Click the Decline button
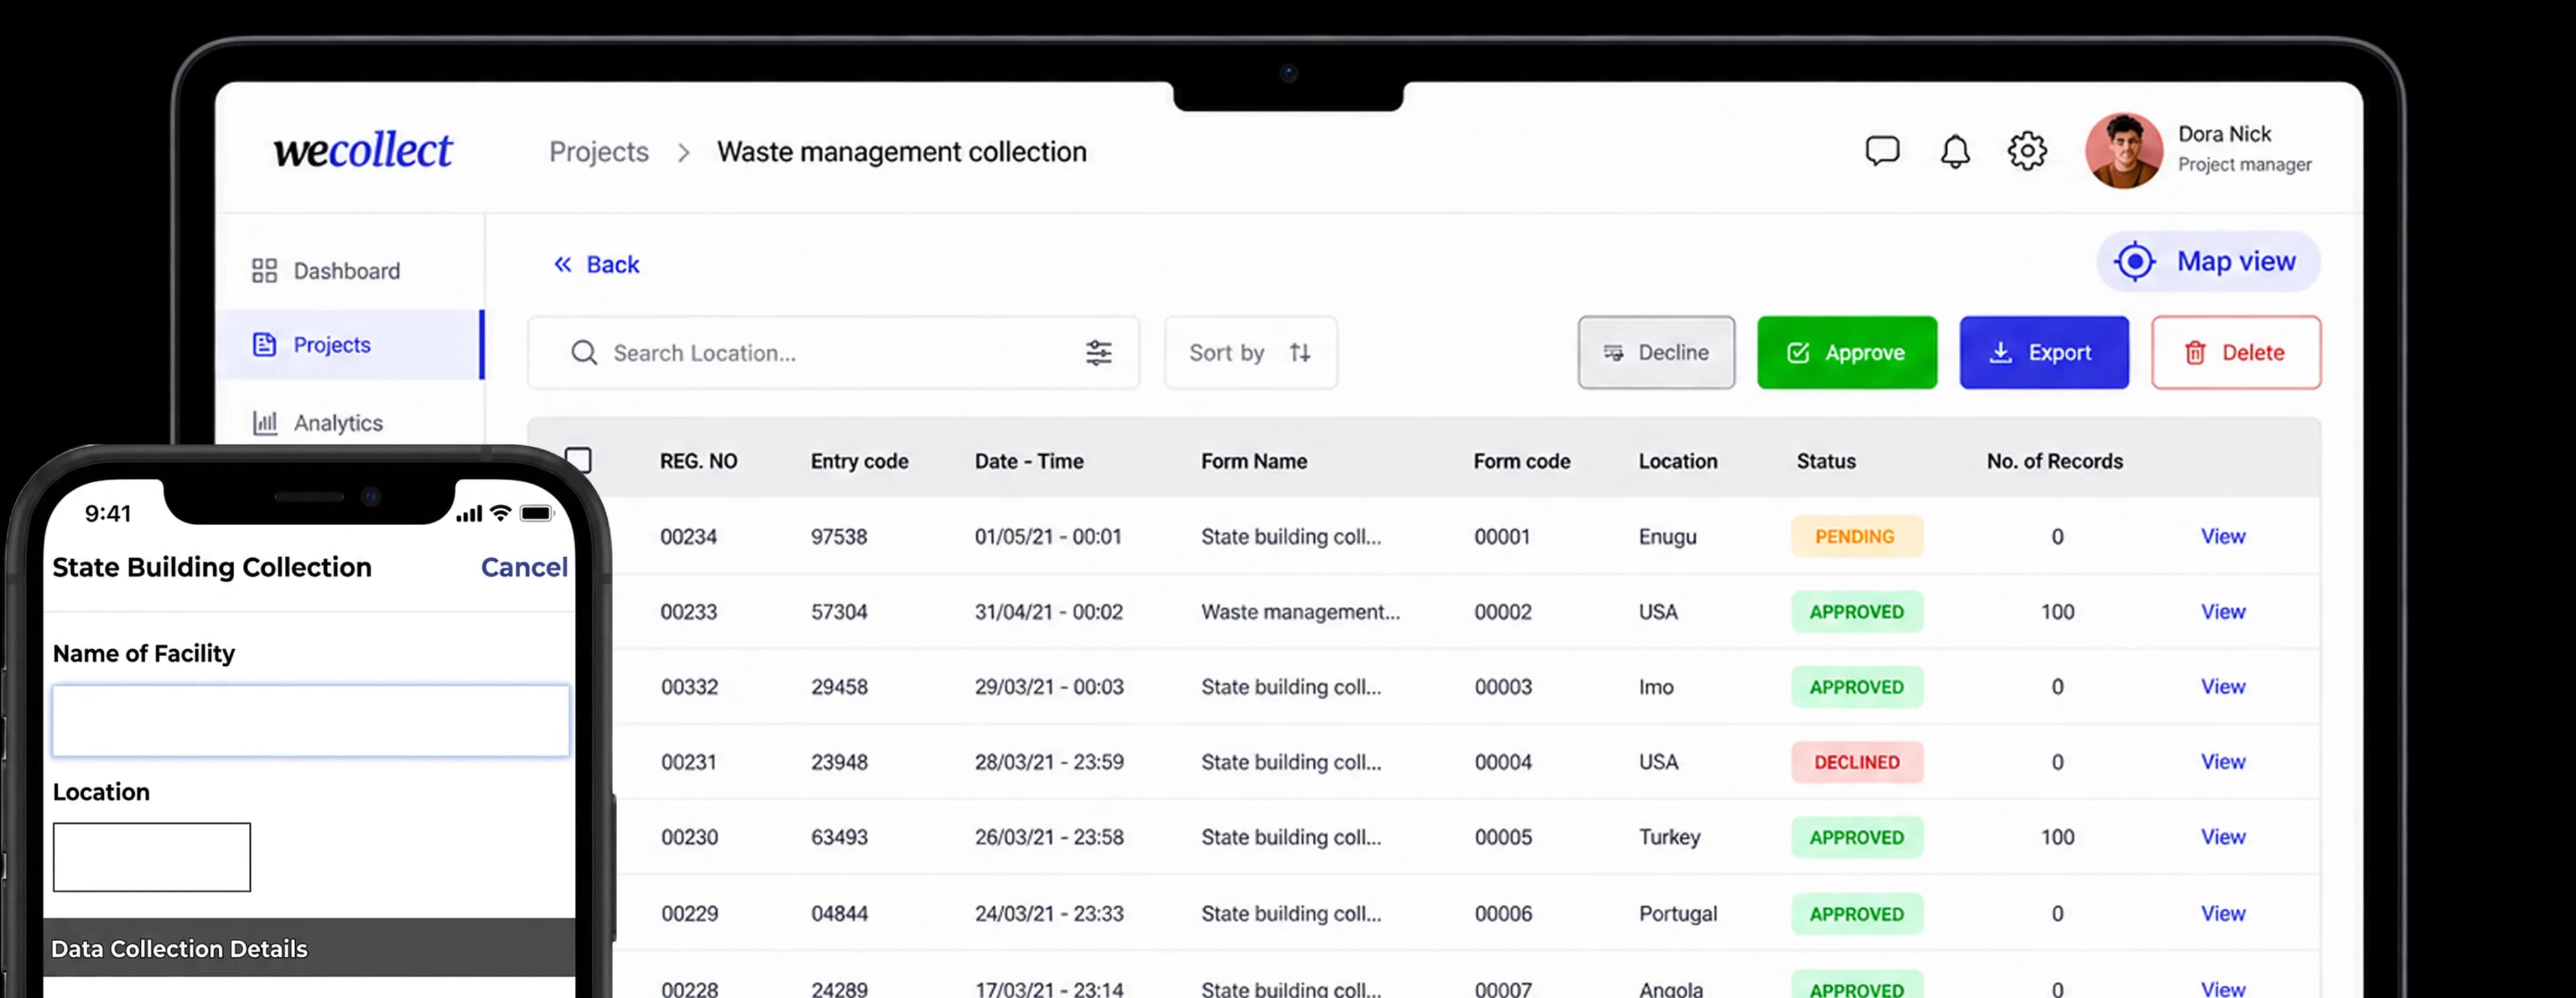 (1656, 353)
